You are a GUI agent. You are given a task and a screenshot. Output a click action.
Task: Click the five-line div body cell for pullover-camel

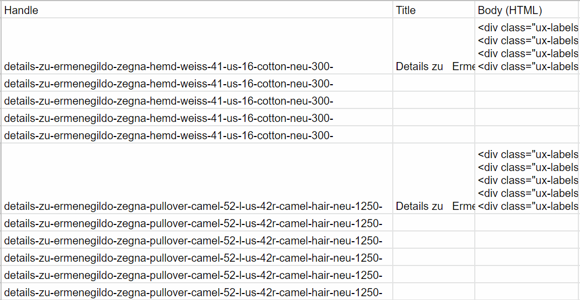527,179
